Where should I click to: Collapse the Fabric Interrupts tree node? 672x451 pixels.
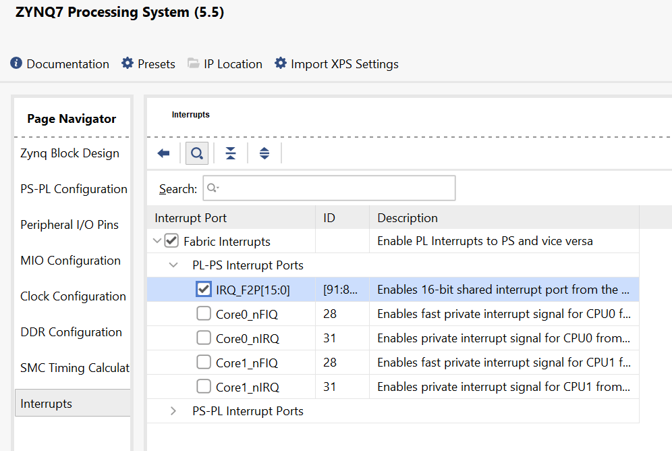coord(157,240)
